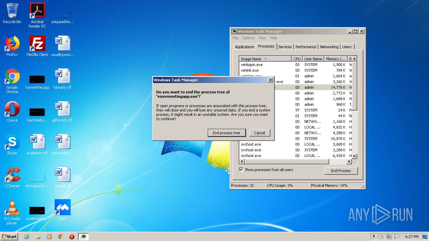
Task: Switch to the Networking tab
Action: [x=329, y=47]
